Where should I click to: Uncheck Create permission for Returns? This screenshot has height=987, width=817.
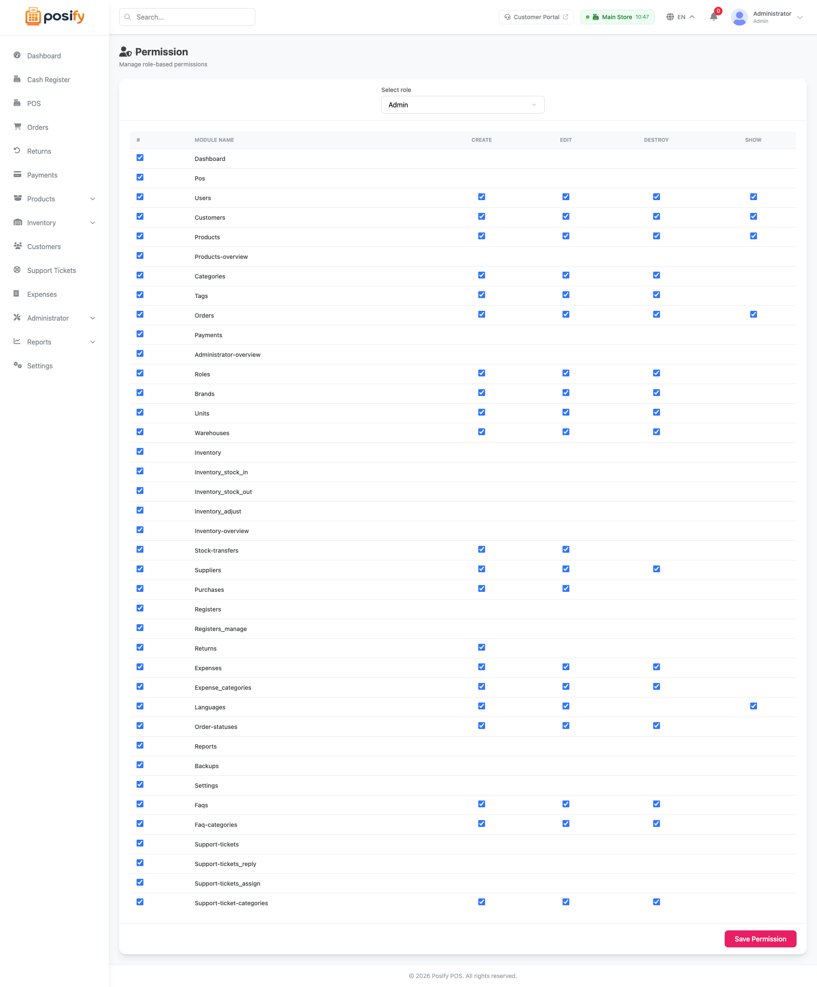click(x=482, y=648)
